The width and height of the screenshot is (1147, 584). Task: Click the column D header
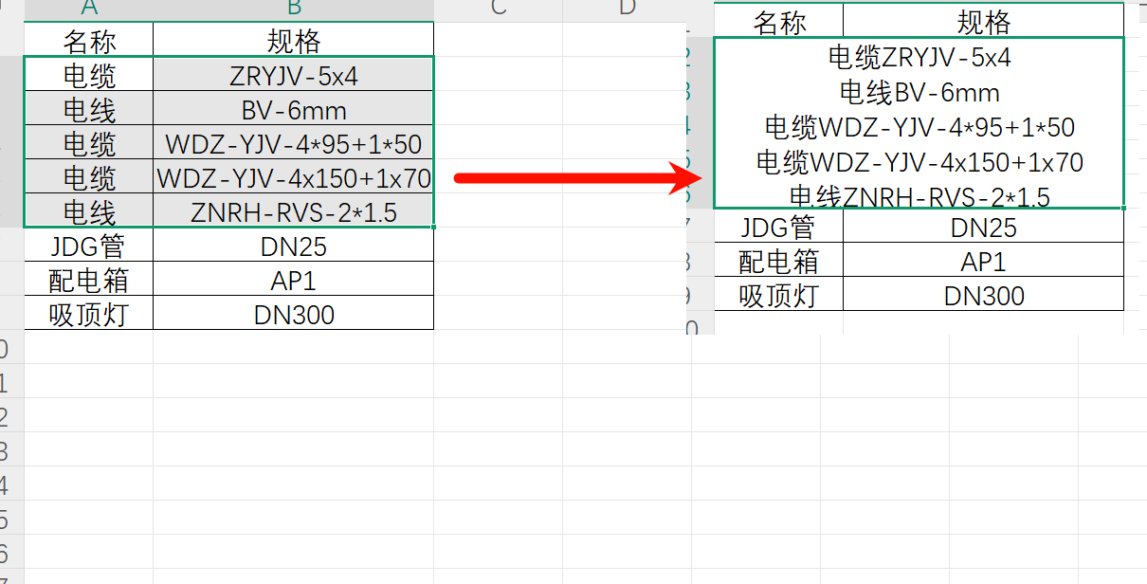(627, 9)
